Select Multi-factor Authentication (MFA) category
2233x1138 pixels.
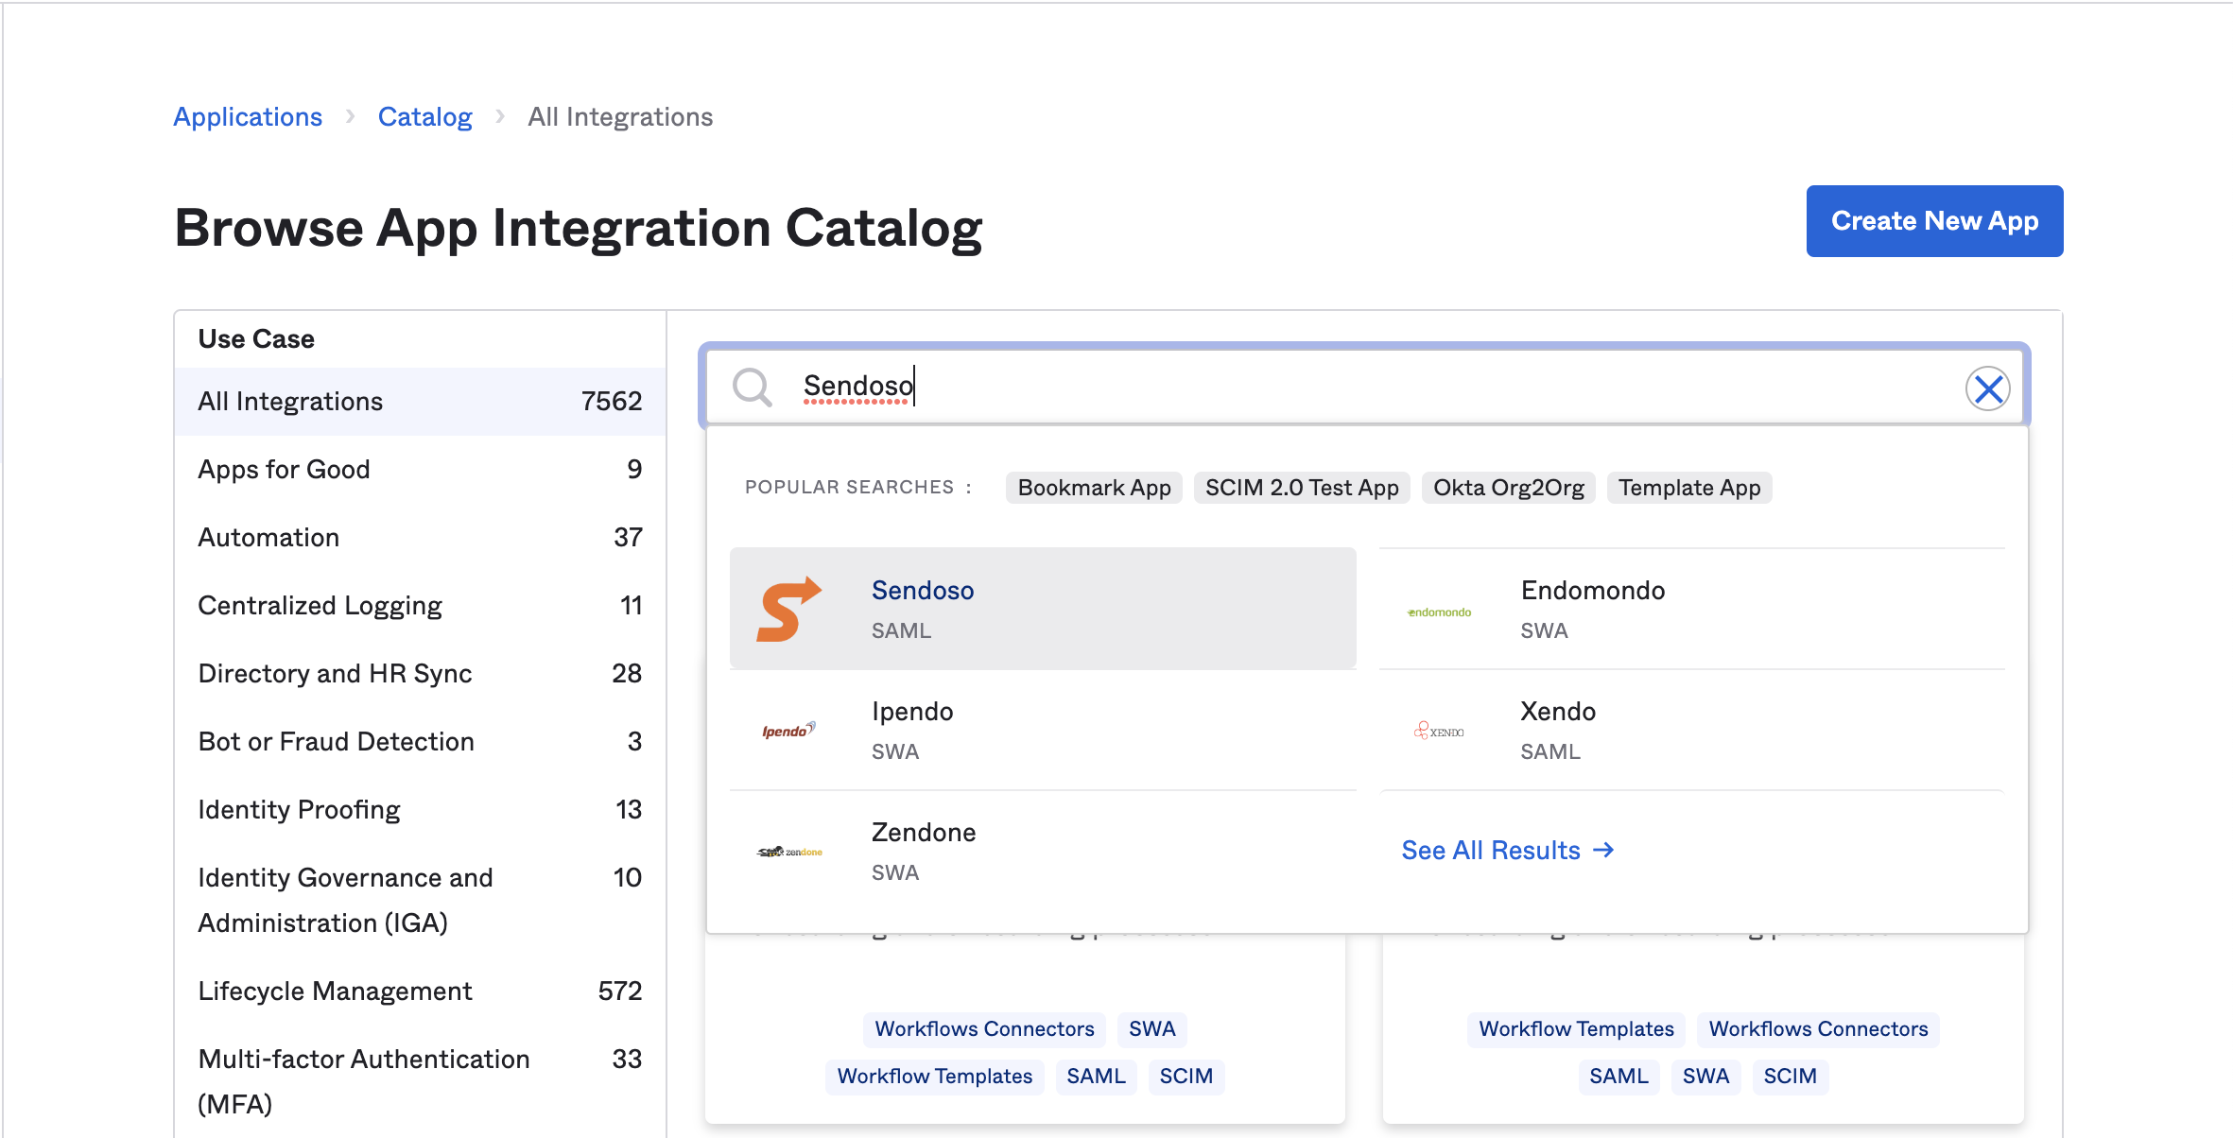[420, 1082]
